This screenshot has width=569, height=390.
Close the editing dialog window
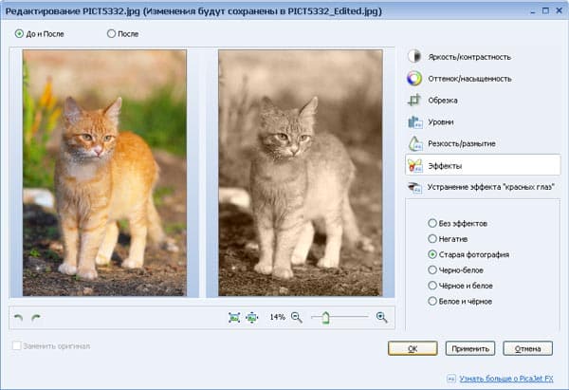click(x=560, y=10)
